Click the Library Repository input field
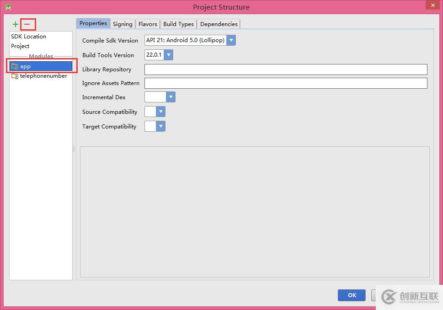443x310 pixels. 286,69
